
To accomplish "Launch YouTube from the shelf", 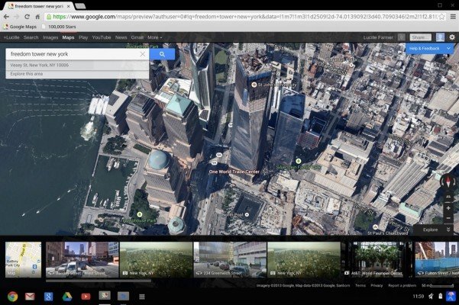I will click(86, 297).
